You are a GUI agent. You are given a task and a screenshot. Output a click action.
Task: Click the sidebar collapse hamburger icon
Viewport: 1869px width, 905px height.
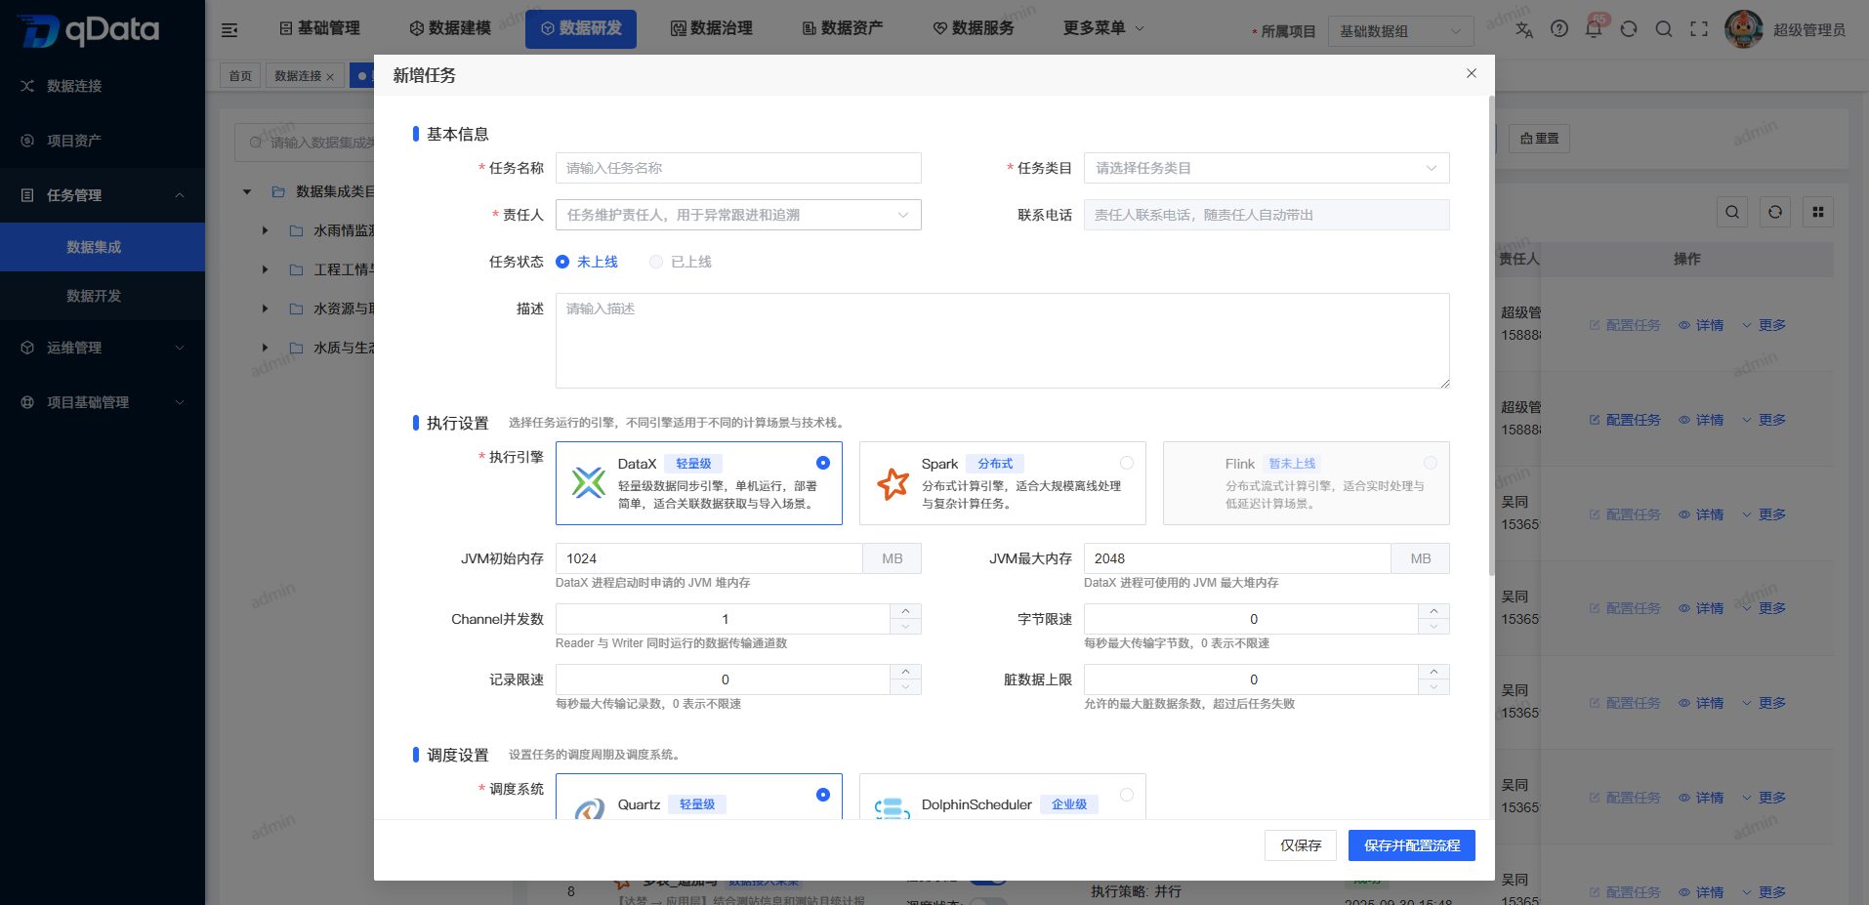click(229, 30)
